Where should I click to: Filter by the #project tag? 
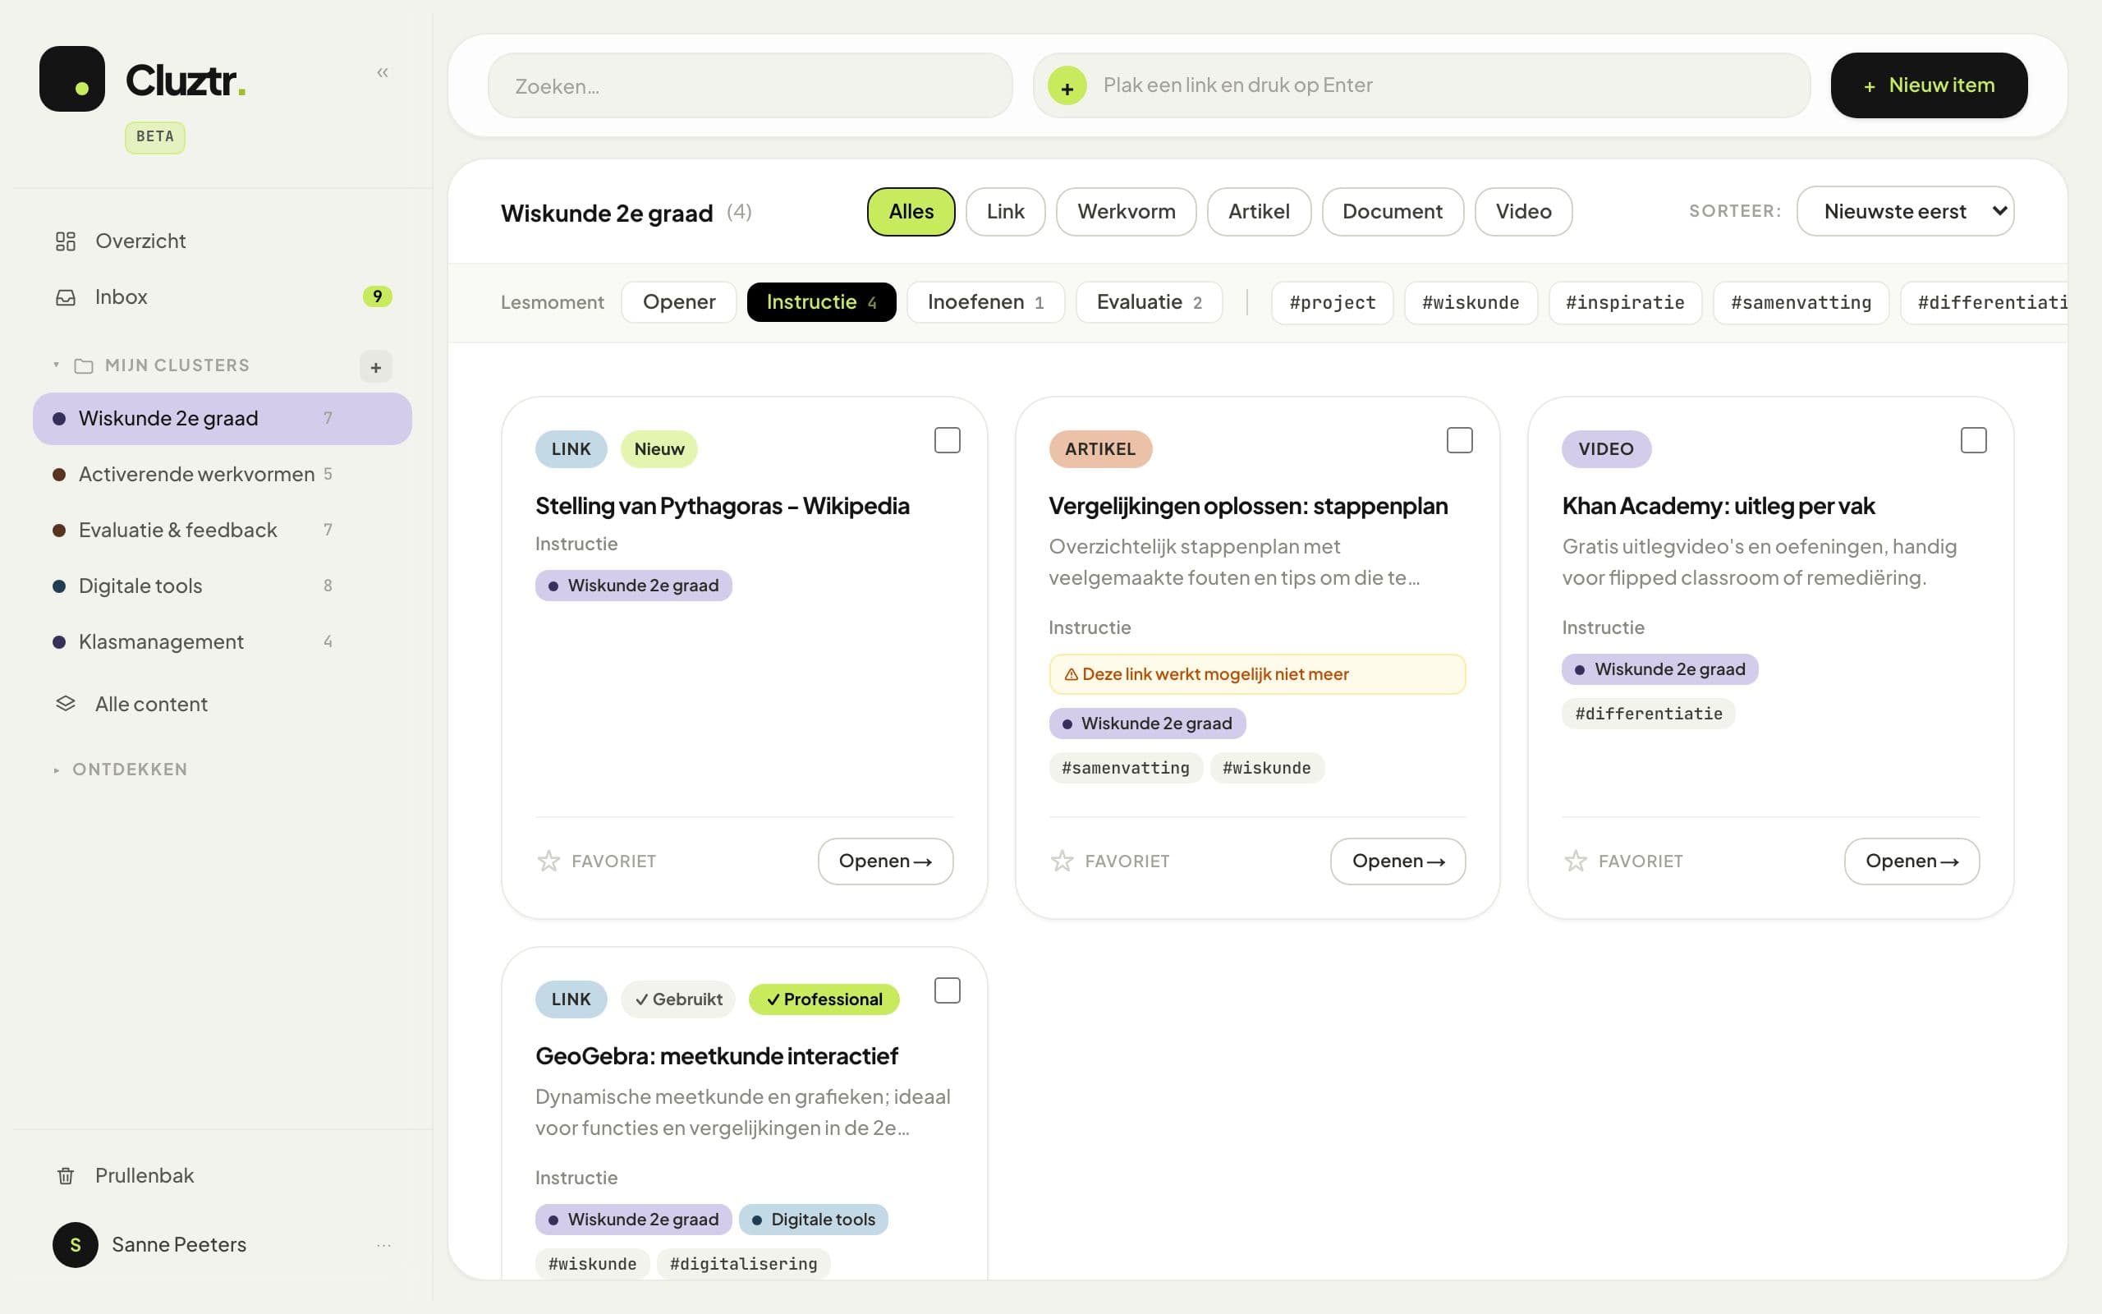(x=1332, y=302)
